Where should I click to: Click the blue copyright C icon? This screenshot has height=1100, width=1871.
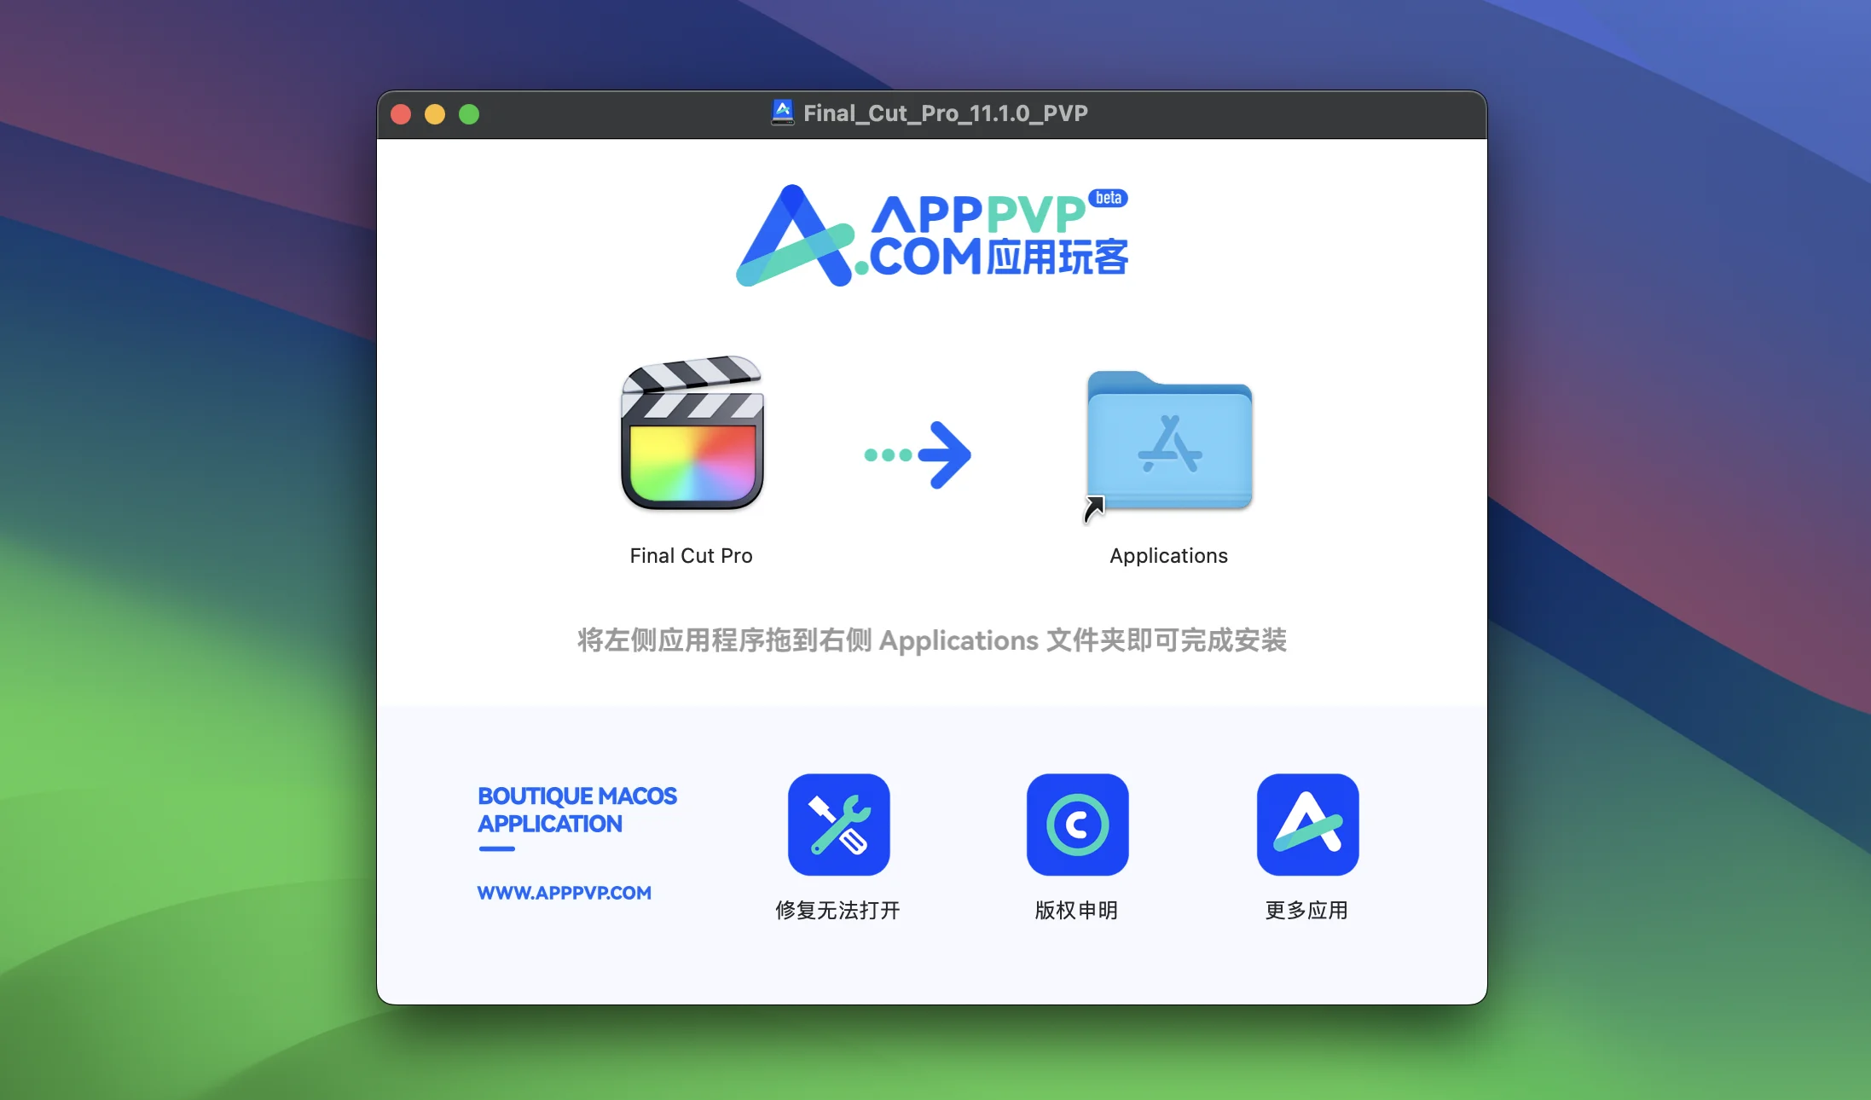click(1077, 825)
